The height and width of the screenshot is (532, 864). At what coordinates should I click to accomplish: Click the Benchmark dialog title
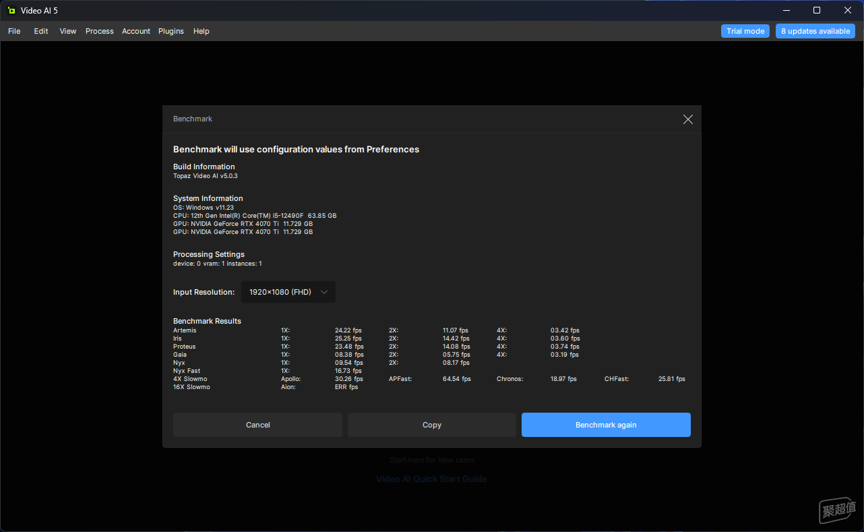click(193, 119)
